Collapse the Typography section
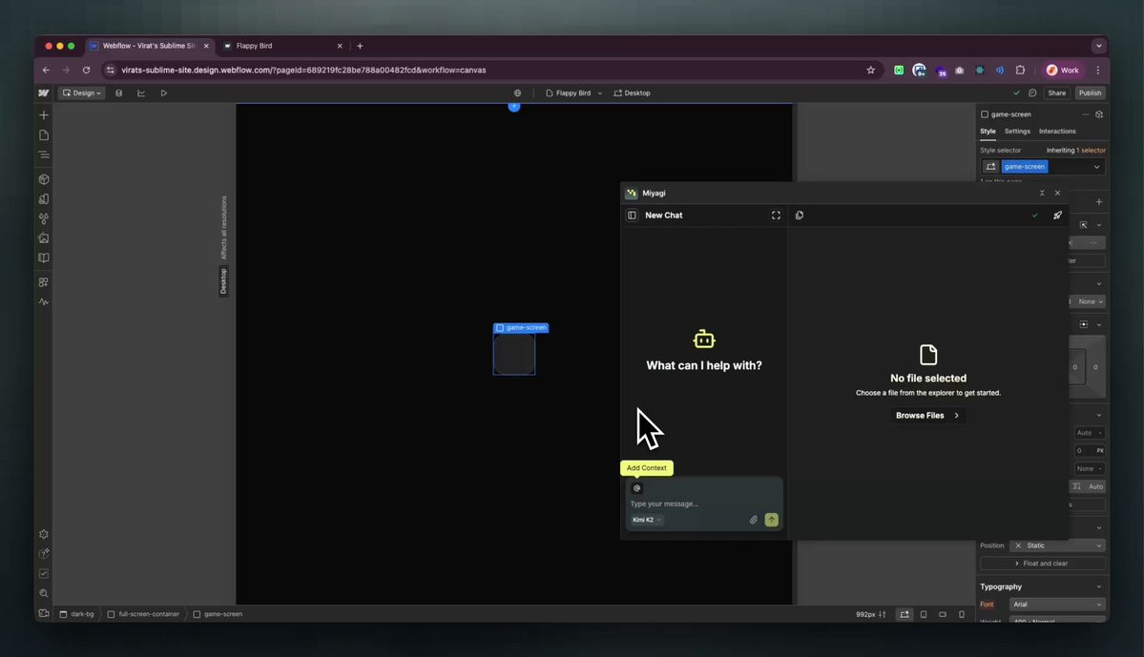This screenshot has width=1144, height=657. (x=1099, y=587)
